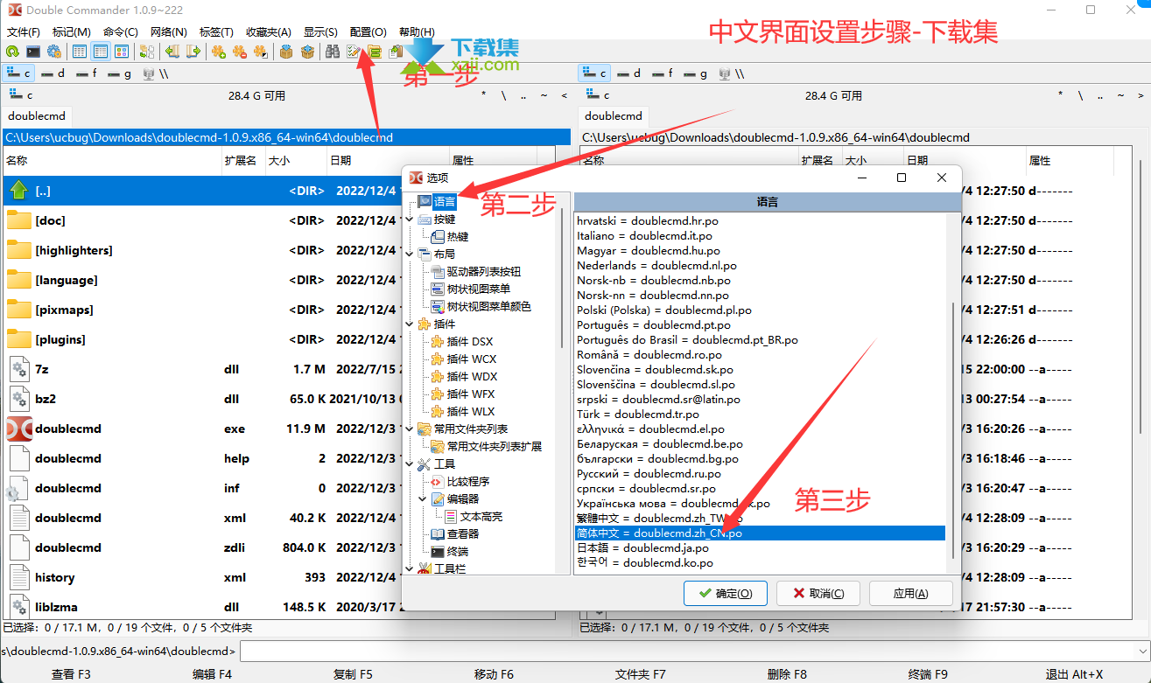The image size is (1151, 683).
Task: Open the 标记(M) menu
Action: 71,31
